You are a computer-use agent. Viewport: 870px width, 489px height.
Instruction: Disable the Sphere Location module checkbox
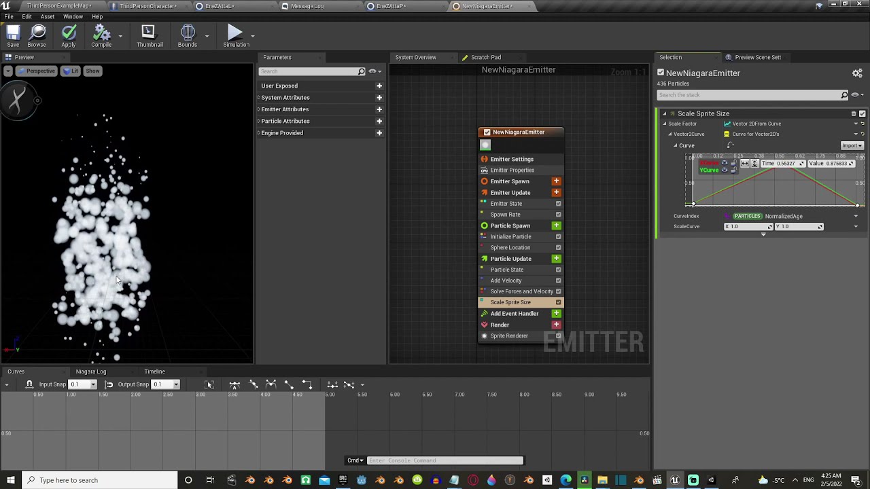[559, 248]
